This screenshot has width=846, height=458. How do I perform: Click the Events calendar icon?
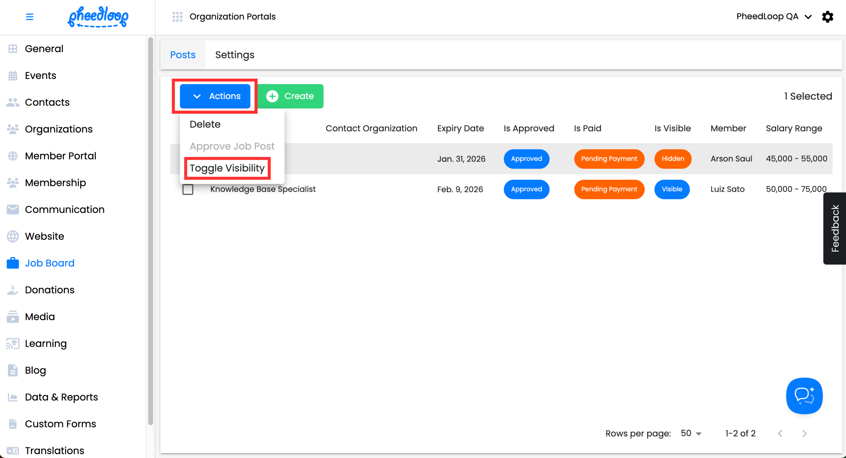[13, 75]
